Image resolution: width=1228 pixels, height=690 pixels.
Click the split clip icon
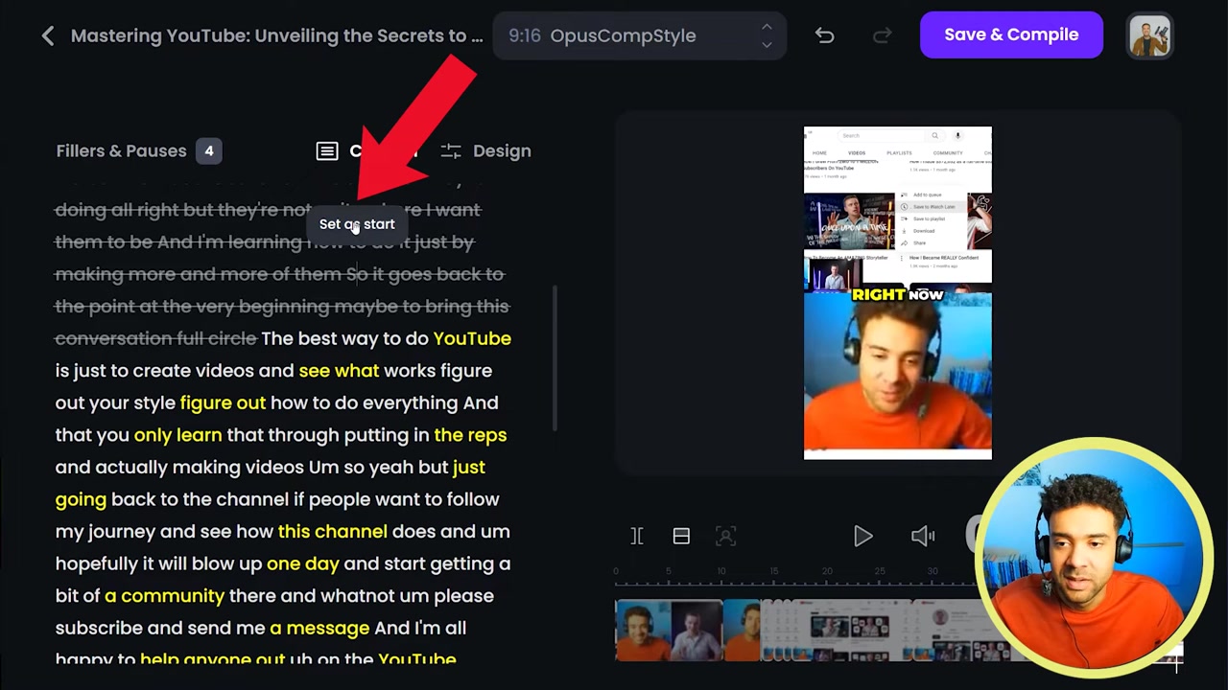point(637,536)
